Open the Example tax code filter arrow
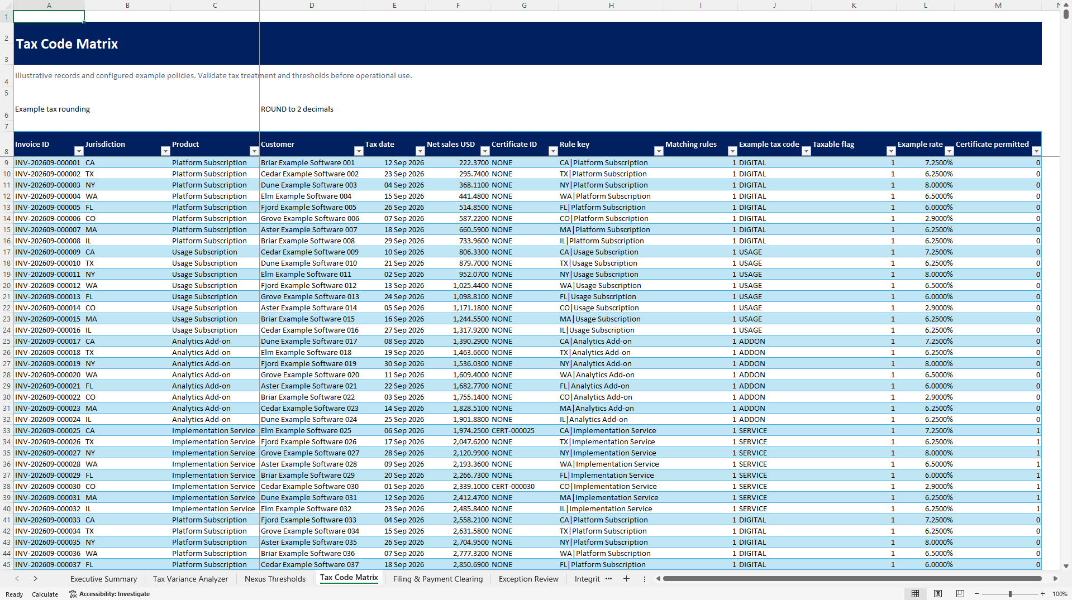The width and height of the screenshot is (1072, 600). pyautogui.click(x=806, y=151)
